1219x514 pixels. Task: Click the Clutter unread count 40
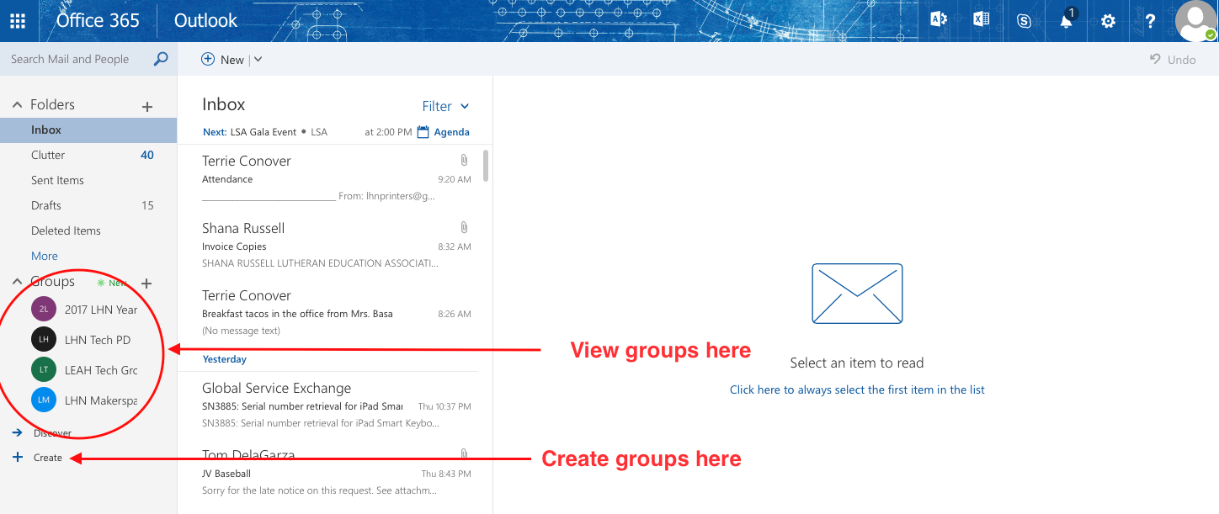point(147,155)
